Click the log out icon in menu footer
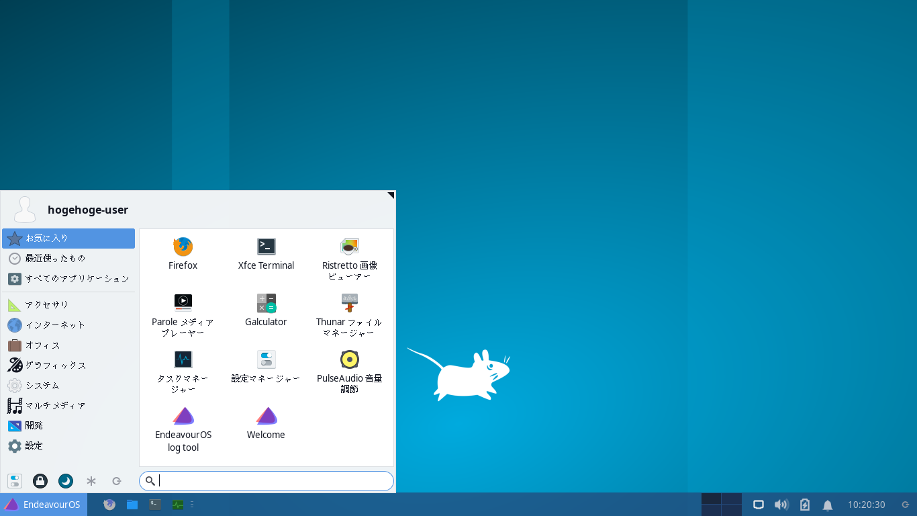The width and height of the screenshot is (917, 516). click(x=117, y=481)
